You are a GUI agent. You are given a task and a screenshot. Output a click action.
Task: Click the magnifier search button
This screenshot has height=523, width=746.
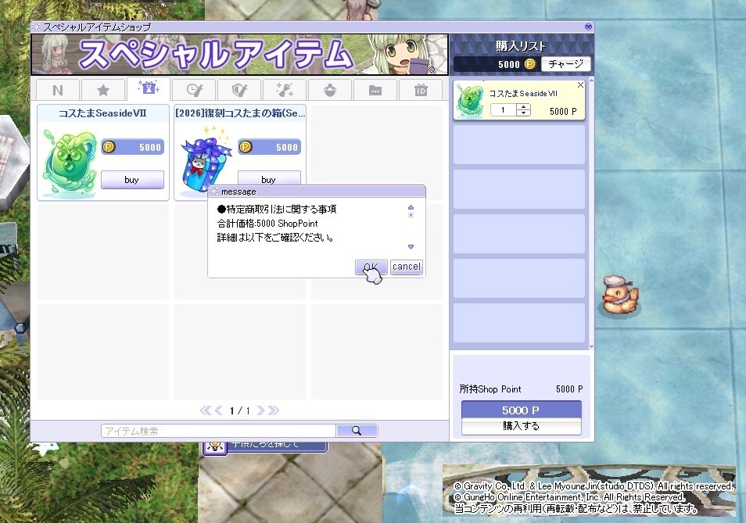pos(357,431)
